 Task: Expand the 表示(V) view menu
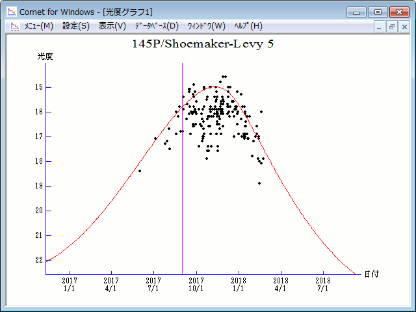(112, 26)
